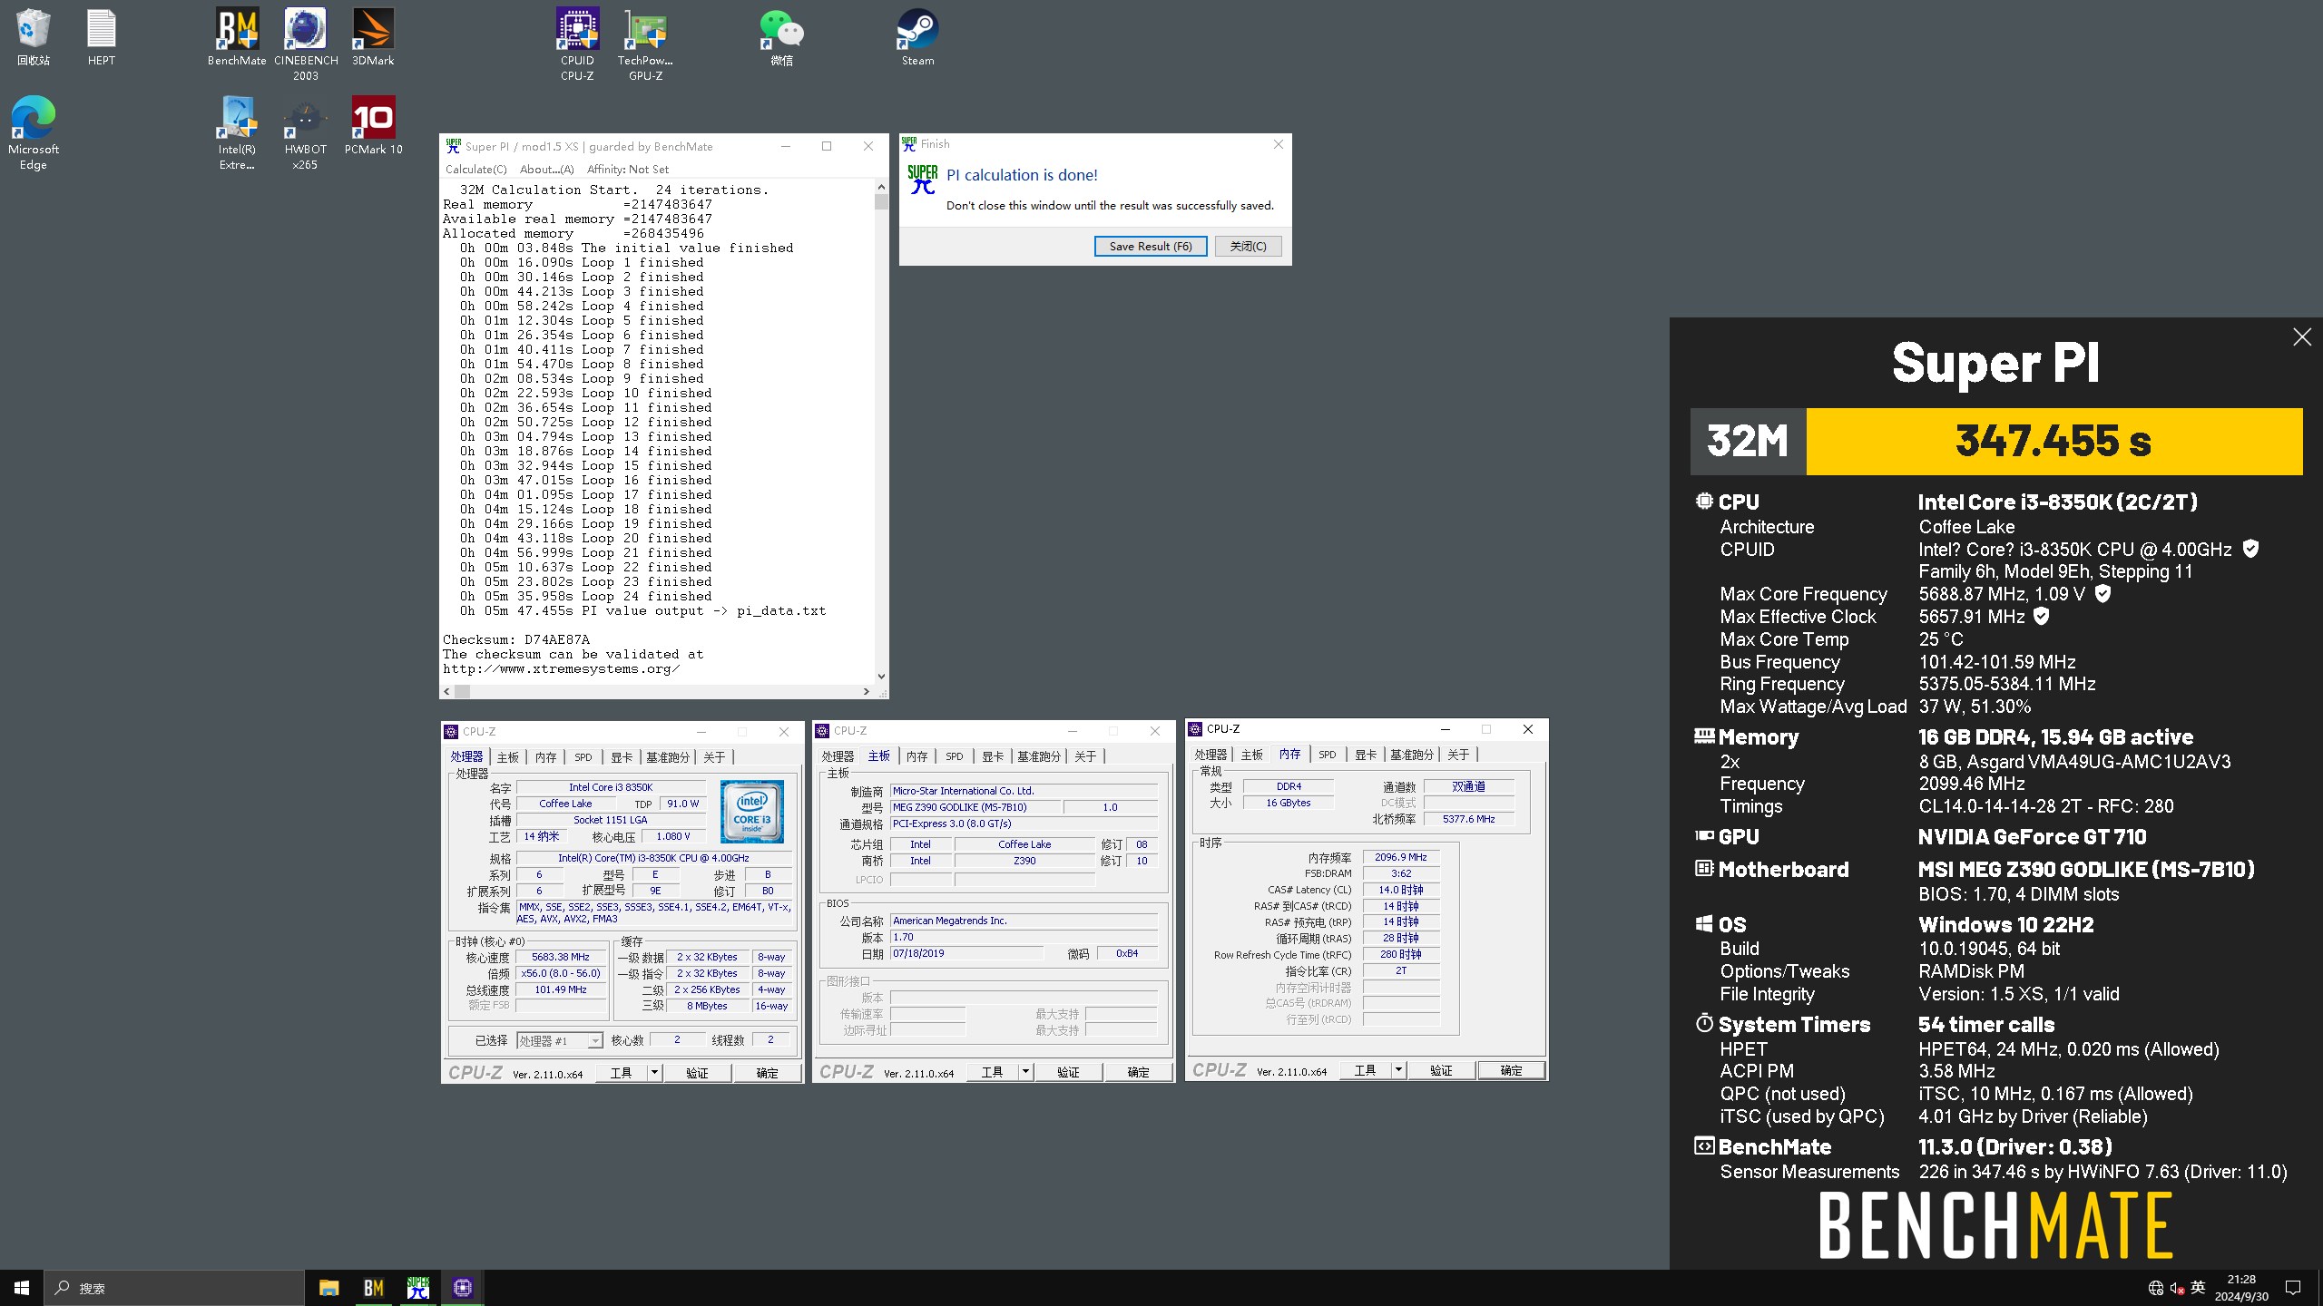Click 验证 button in middle CPU-Z window

coord(1068,1072)
